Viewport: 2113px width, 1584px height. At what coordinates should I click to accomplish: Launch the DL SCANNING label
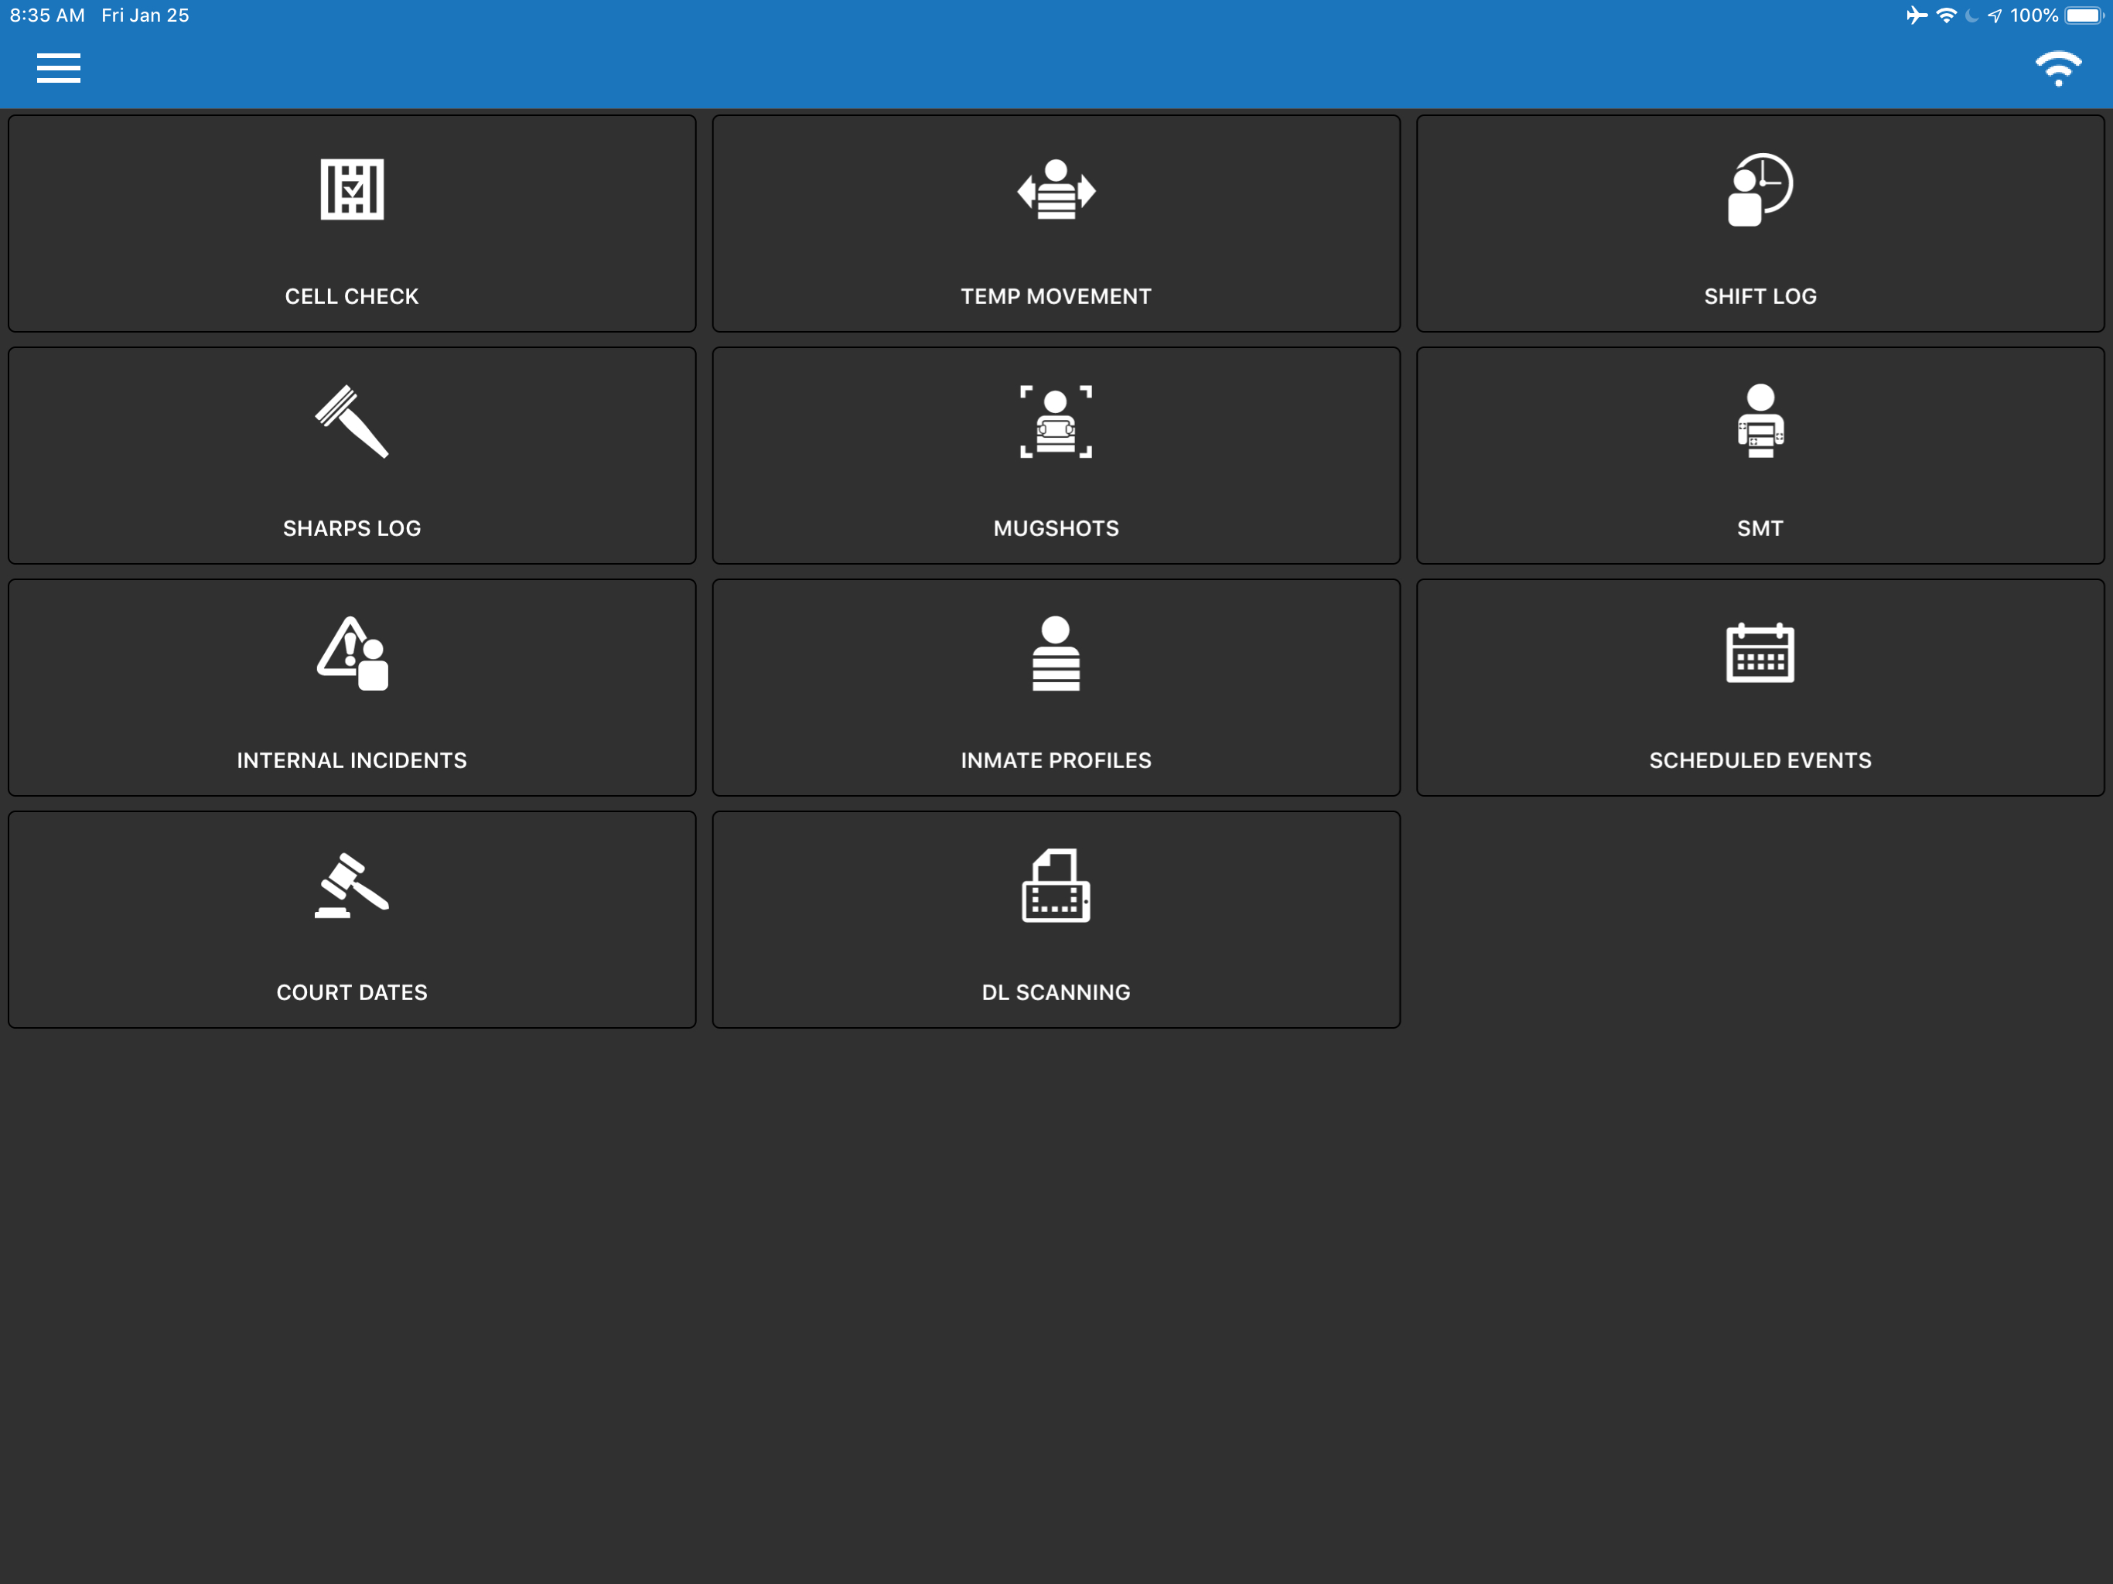pos(1056,992)
